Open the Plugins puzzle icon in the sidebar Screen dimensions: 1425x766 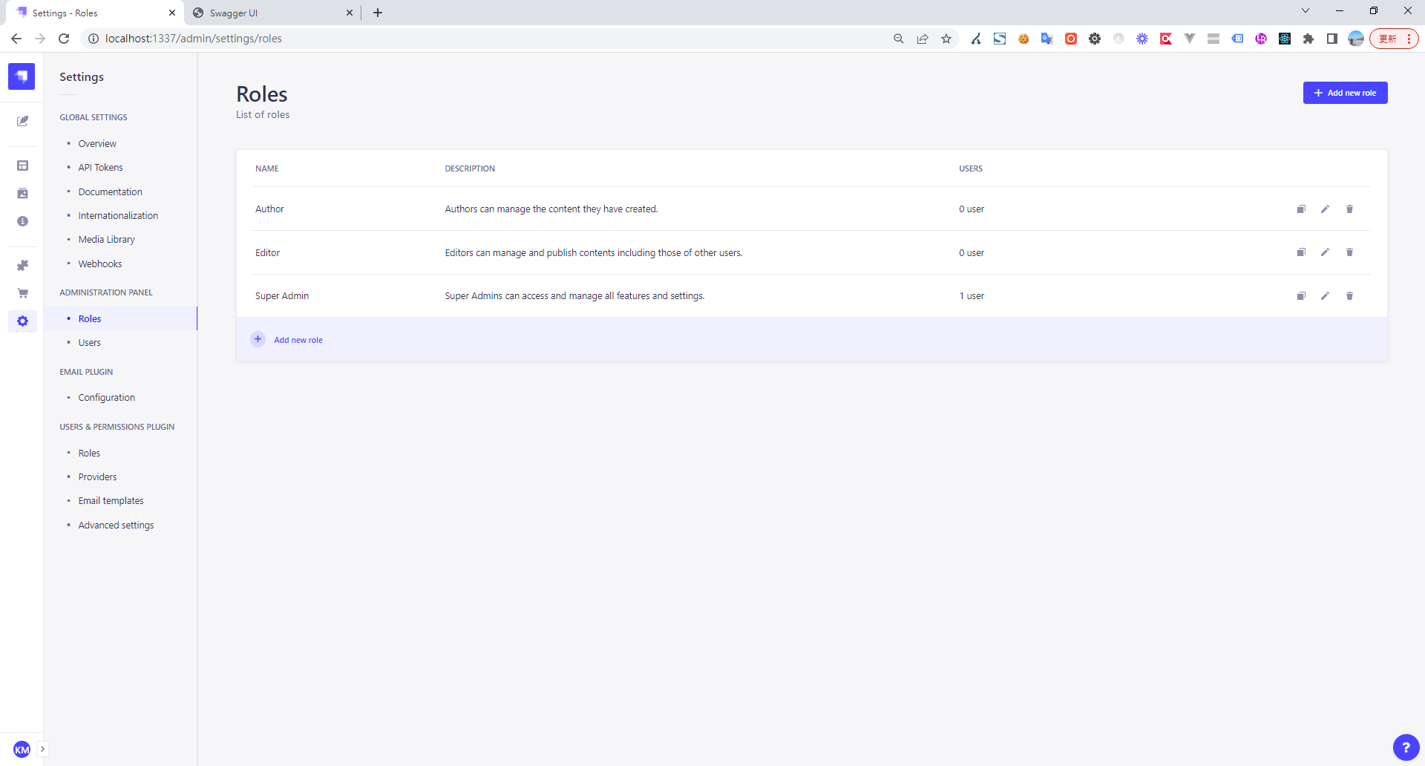(22, 266)
